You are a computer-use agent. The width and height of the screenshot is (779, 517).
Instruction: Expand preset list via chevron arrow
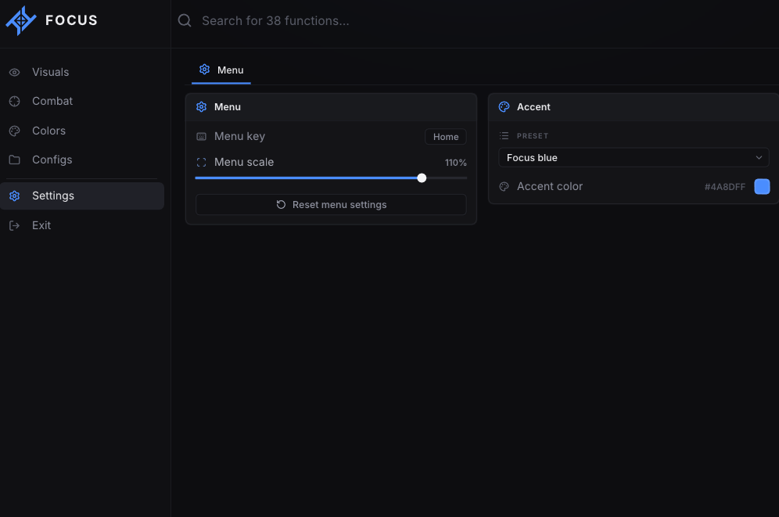click(x=759, y=157)
